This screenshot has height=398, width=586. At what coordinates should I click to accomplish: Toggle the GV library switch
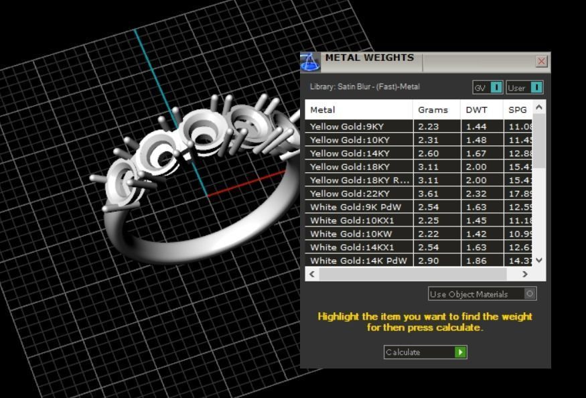488,88
